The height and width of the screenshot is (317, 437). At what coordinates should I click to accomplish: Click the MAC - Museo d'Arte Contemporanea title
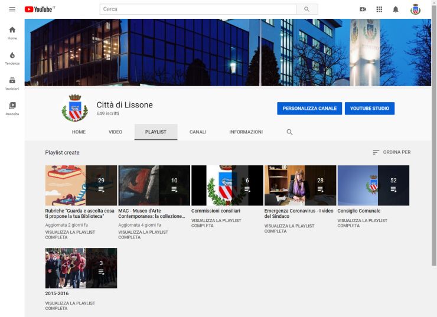152,214
